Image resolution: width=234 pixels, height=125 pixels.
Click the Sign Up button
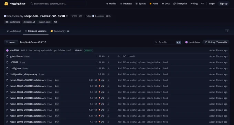[x=223, y=3]
